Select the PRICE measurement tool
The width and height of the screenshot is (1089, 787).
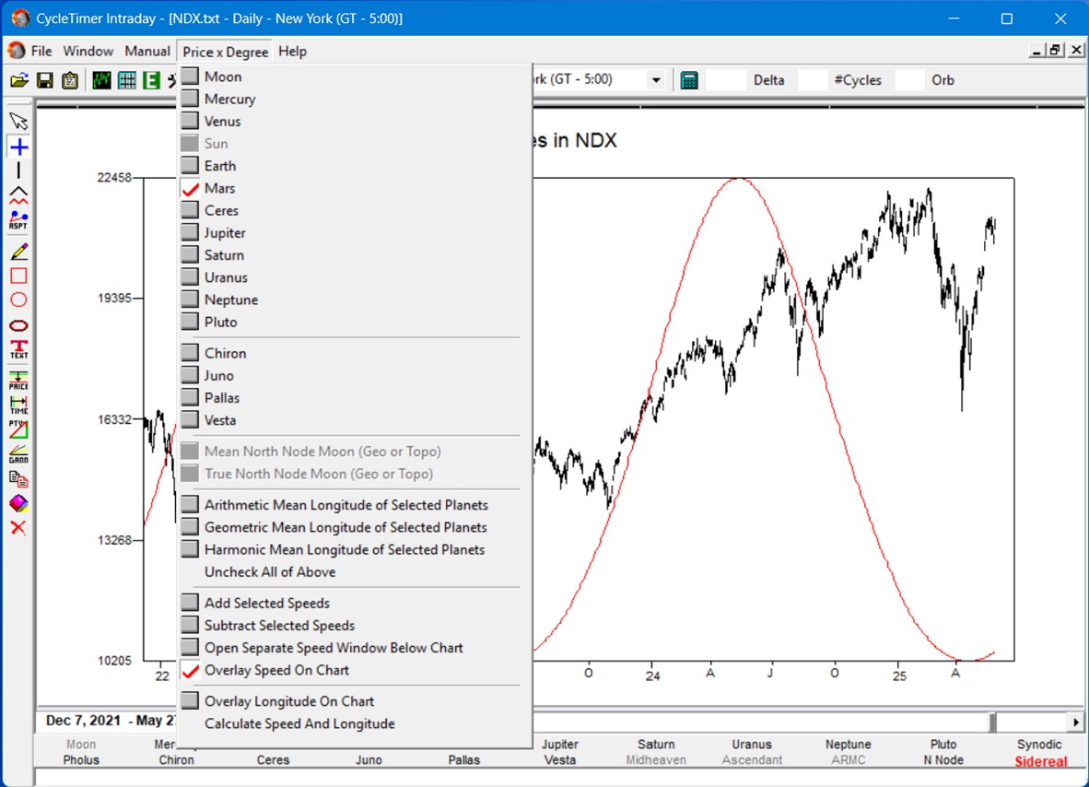[18, 380]
